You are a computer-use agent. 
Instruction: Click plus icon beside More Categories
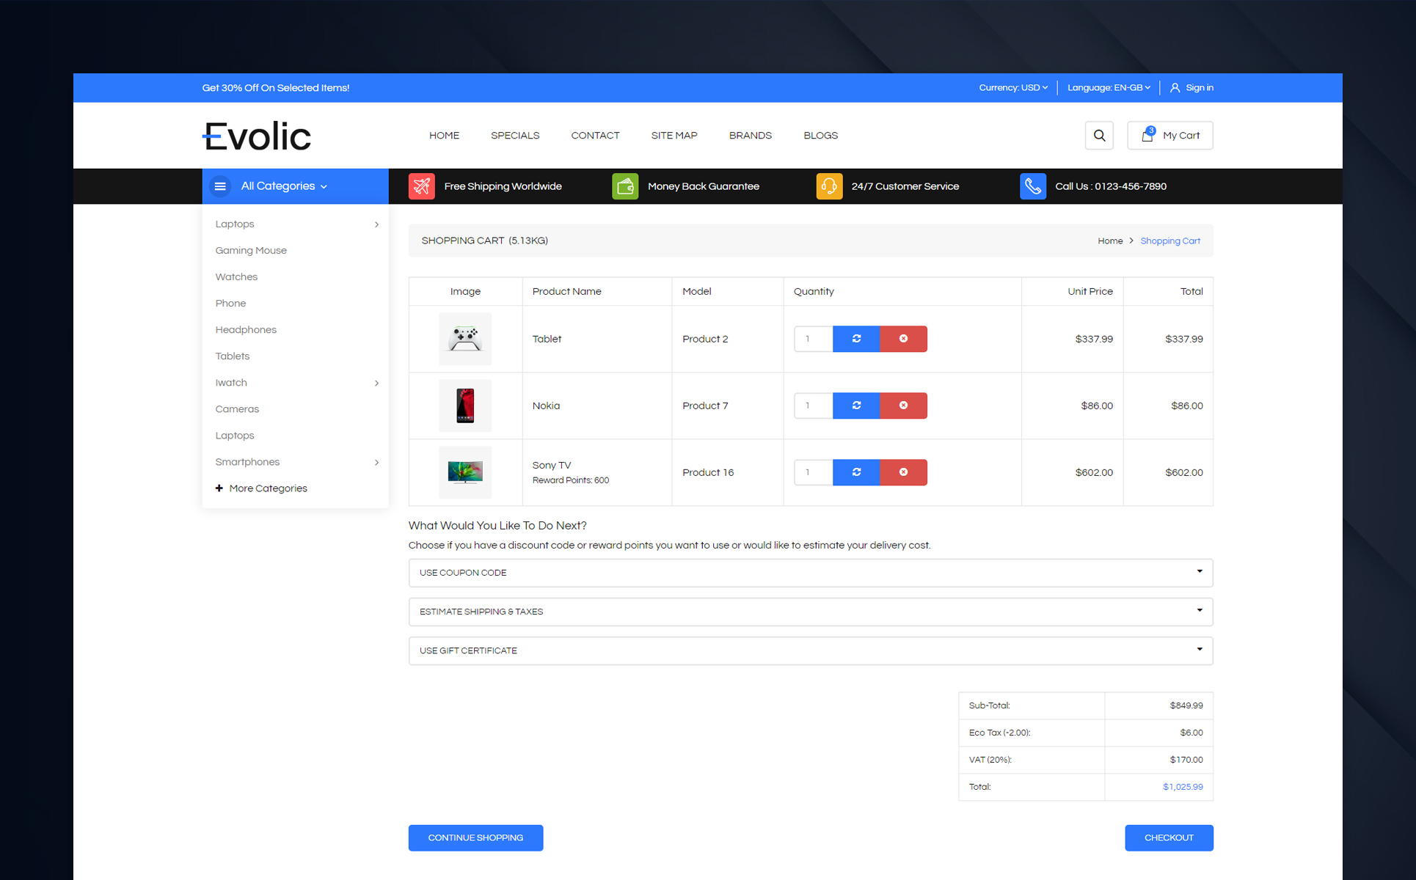219,488
